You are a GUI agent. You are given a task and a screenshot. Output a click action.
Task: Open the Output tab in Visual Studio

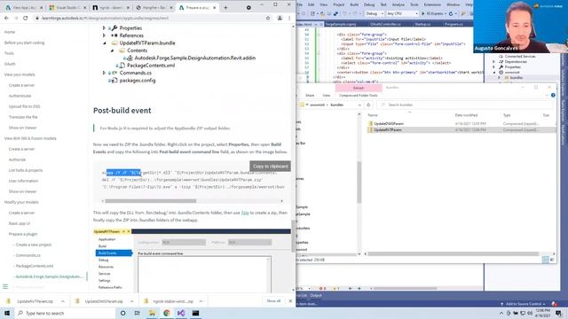[316, 295]
